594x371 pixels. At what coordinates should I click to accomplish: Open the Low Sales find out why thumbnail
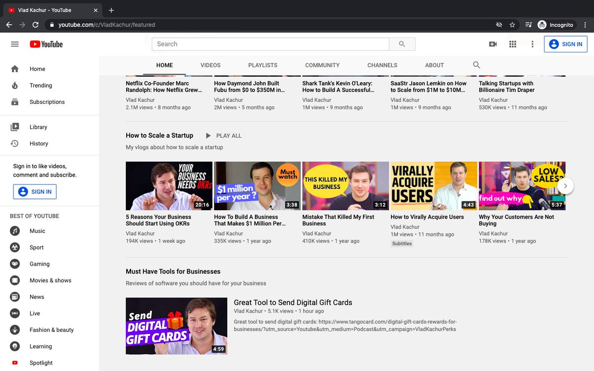click(x=522, y=186)
